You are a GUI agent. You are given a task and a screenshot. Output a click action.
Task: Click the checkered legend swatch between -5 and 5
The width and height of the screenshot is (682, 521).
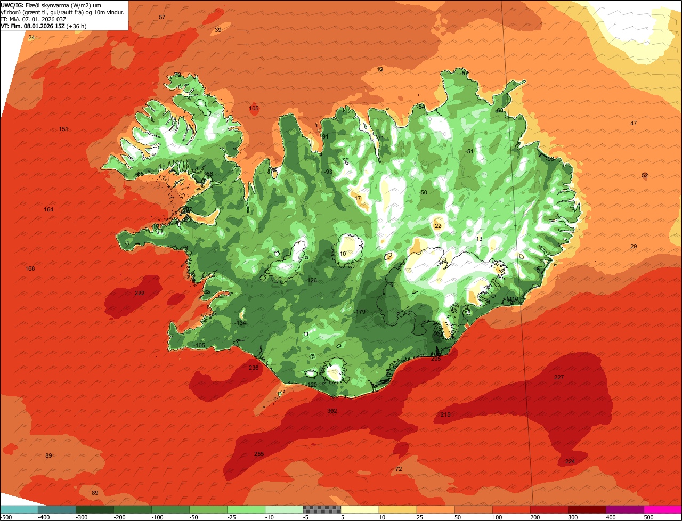[322, 509]
